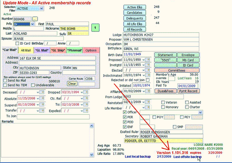Open calendar picker for Affiliated date
Viewport: 232px width, 163px height.
pos(147,91)
